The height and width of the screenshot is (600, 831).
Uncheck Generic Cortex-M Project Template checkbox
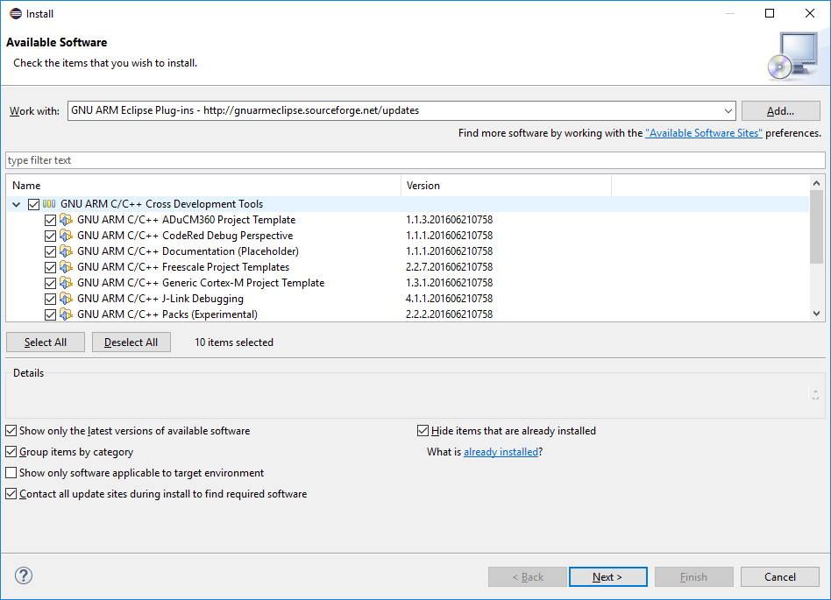coord(50,283)
